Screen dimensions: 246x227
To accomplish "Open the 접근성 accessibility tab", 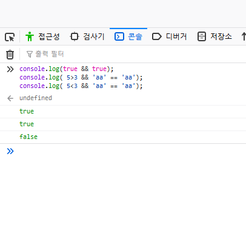I will (x=42, y=36).
